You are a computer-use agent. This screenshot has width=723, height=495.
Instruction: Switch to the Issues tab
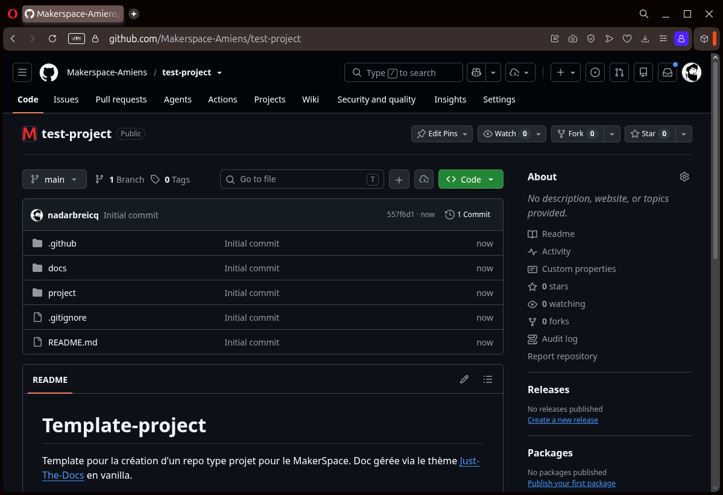[x=66, y=99]
